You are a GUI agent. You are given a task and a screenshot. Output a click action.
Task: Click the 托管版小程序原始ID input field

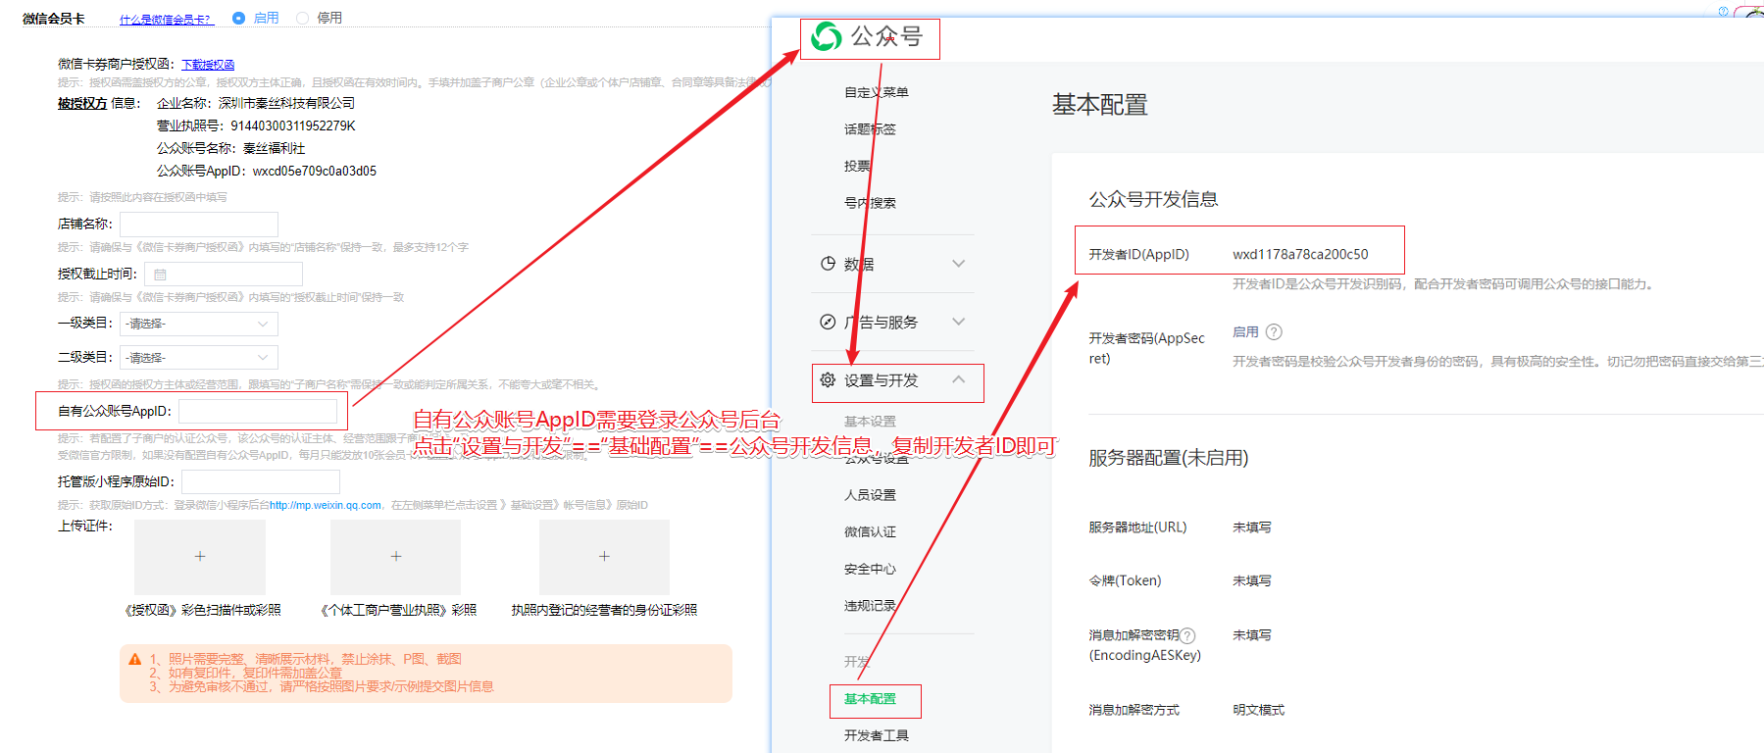click(261, 481)
